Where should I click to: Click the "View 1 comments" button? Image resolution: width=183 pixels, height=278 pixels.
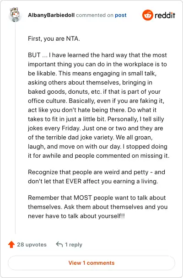coord(91,263)
